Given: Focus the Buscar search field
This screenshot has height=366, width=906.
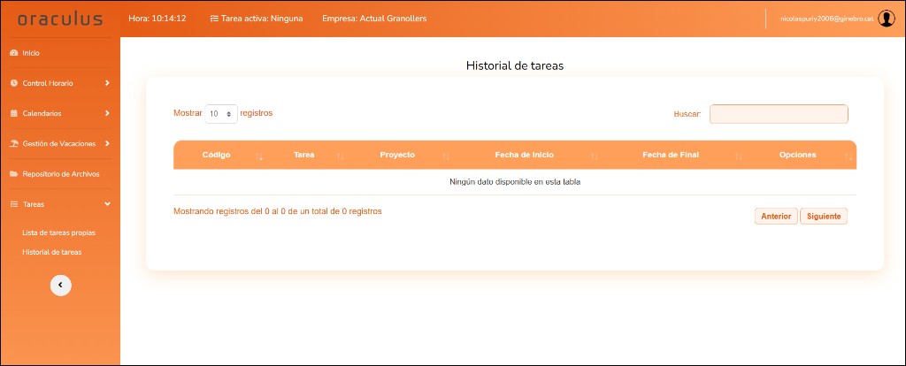Looking at the screenshot, I should click(779, 114).
